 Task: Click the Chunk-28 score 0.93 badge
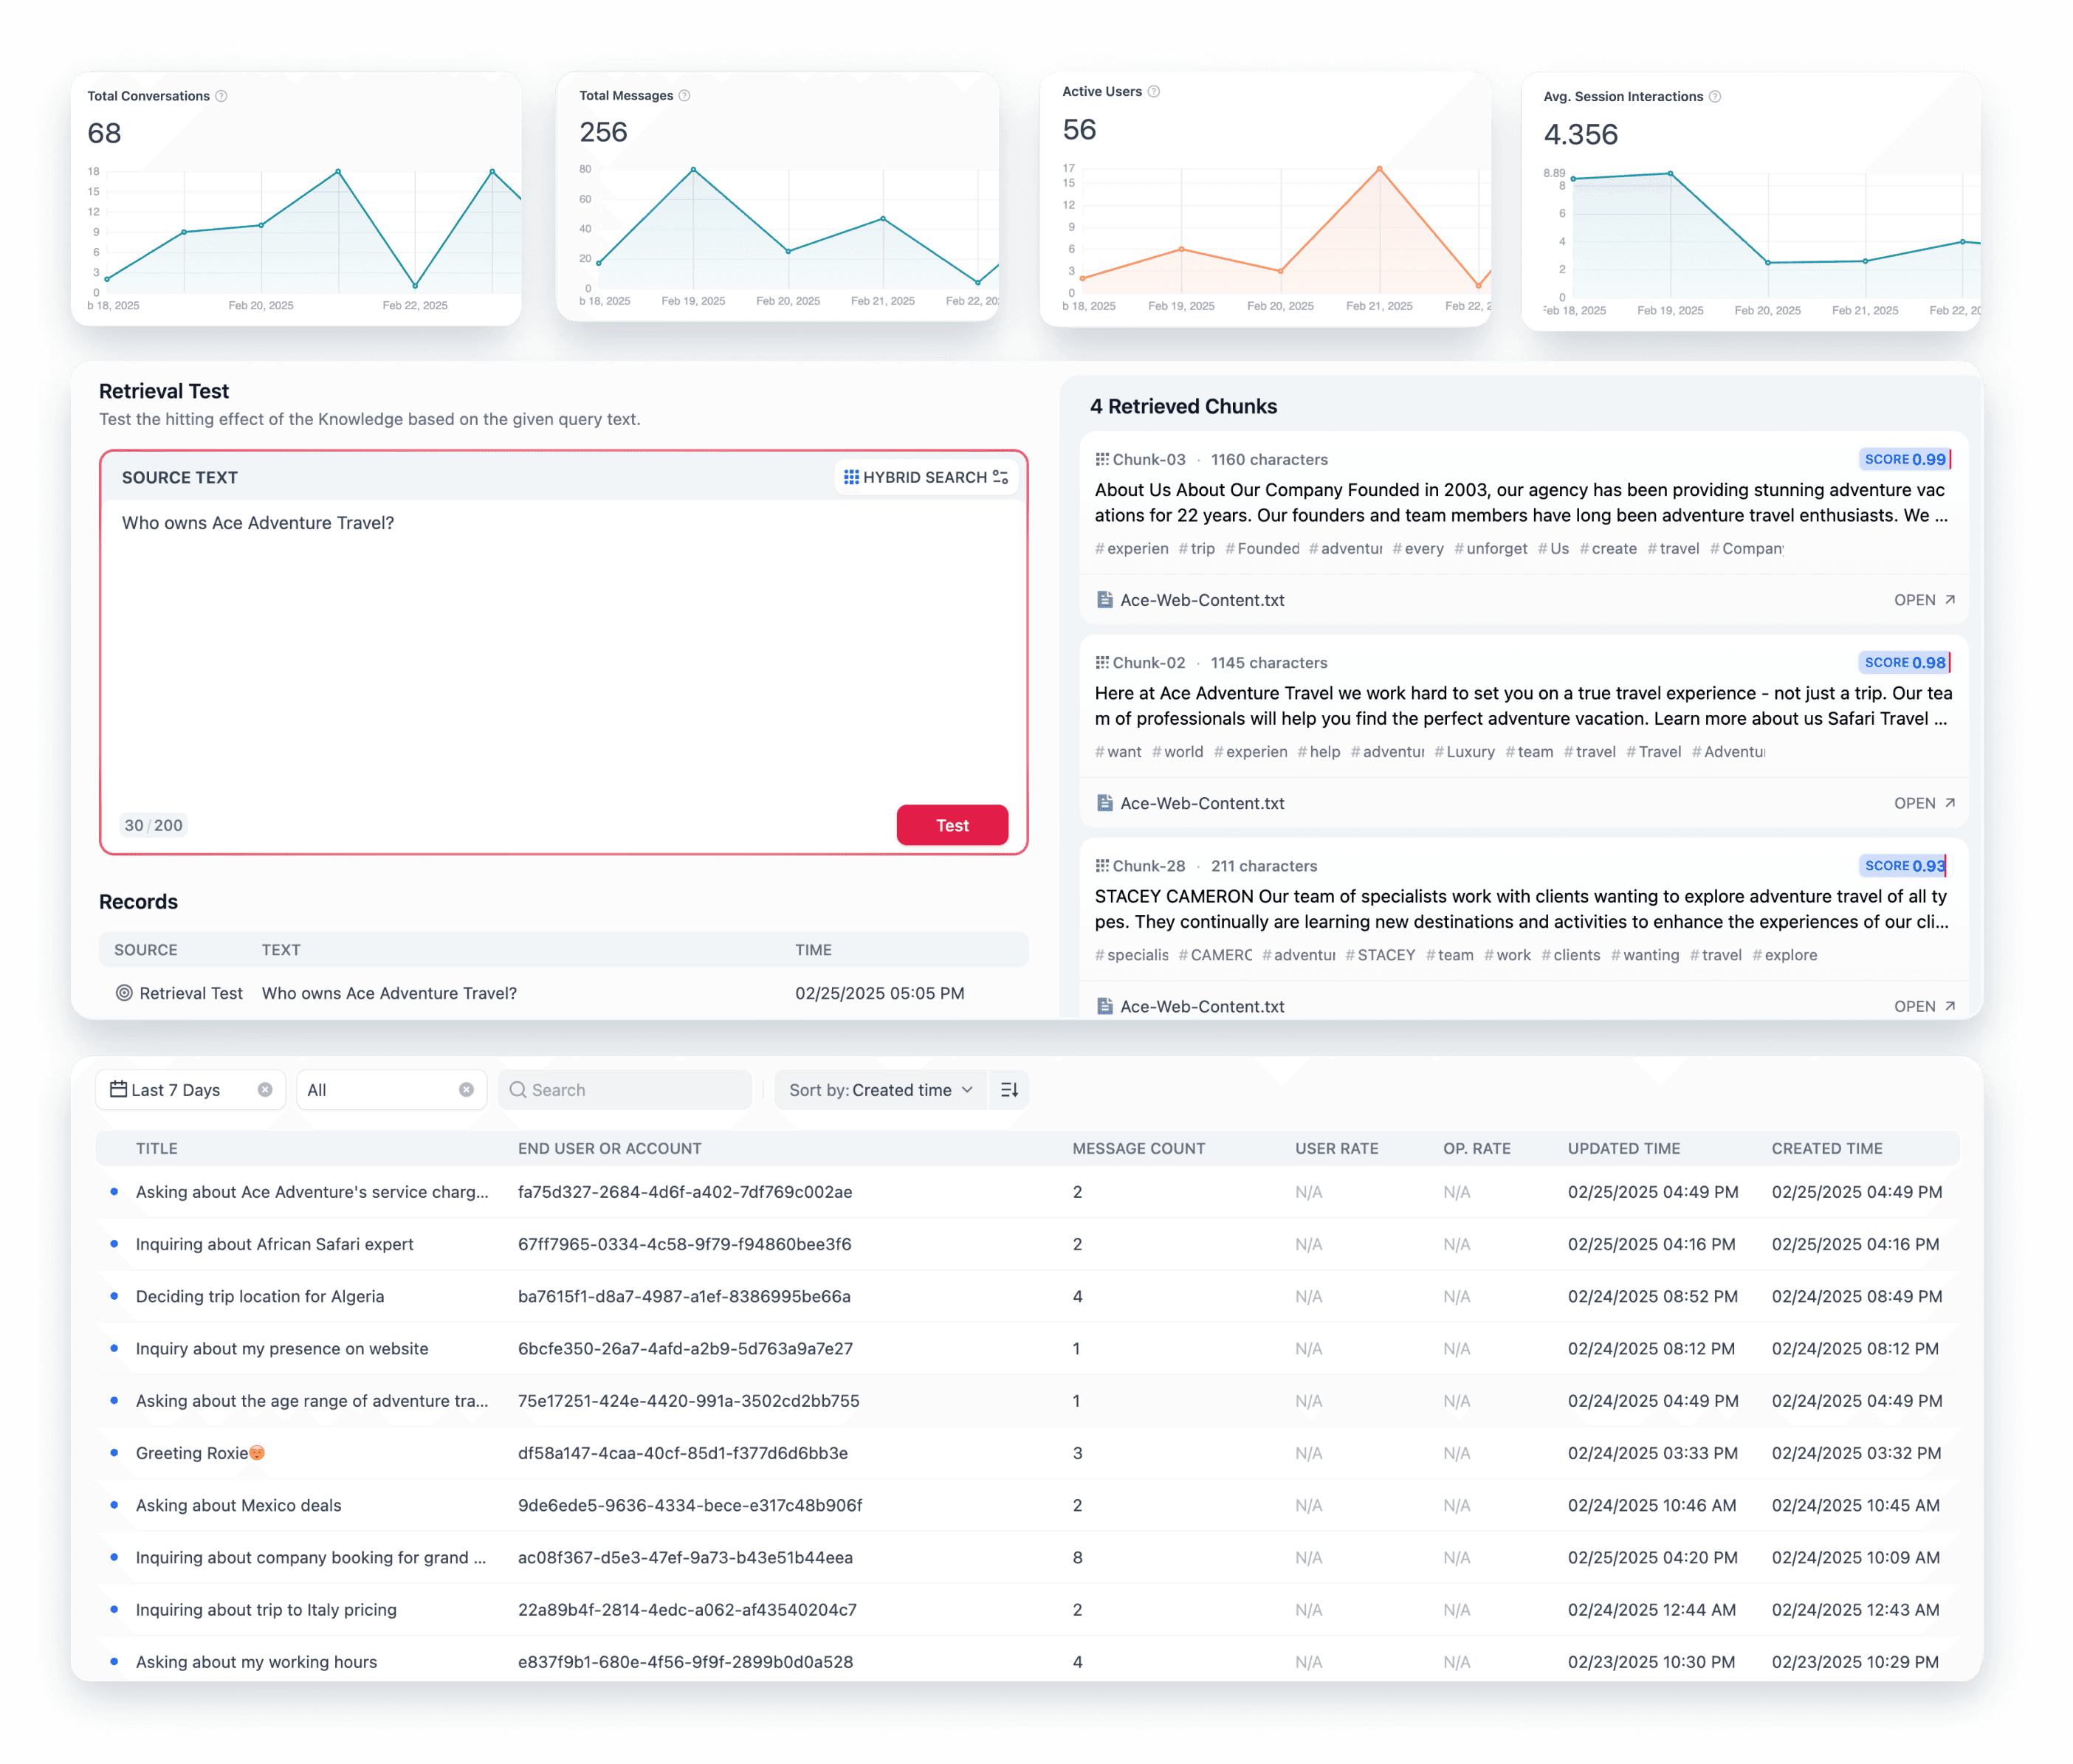[x=1904, y=865]
